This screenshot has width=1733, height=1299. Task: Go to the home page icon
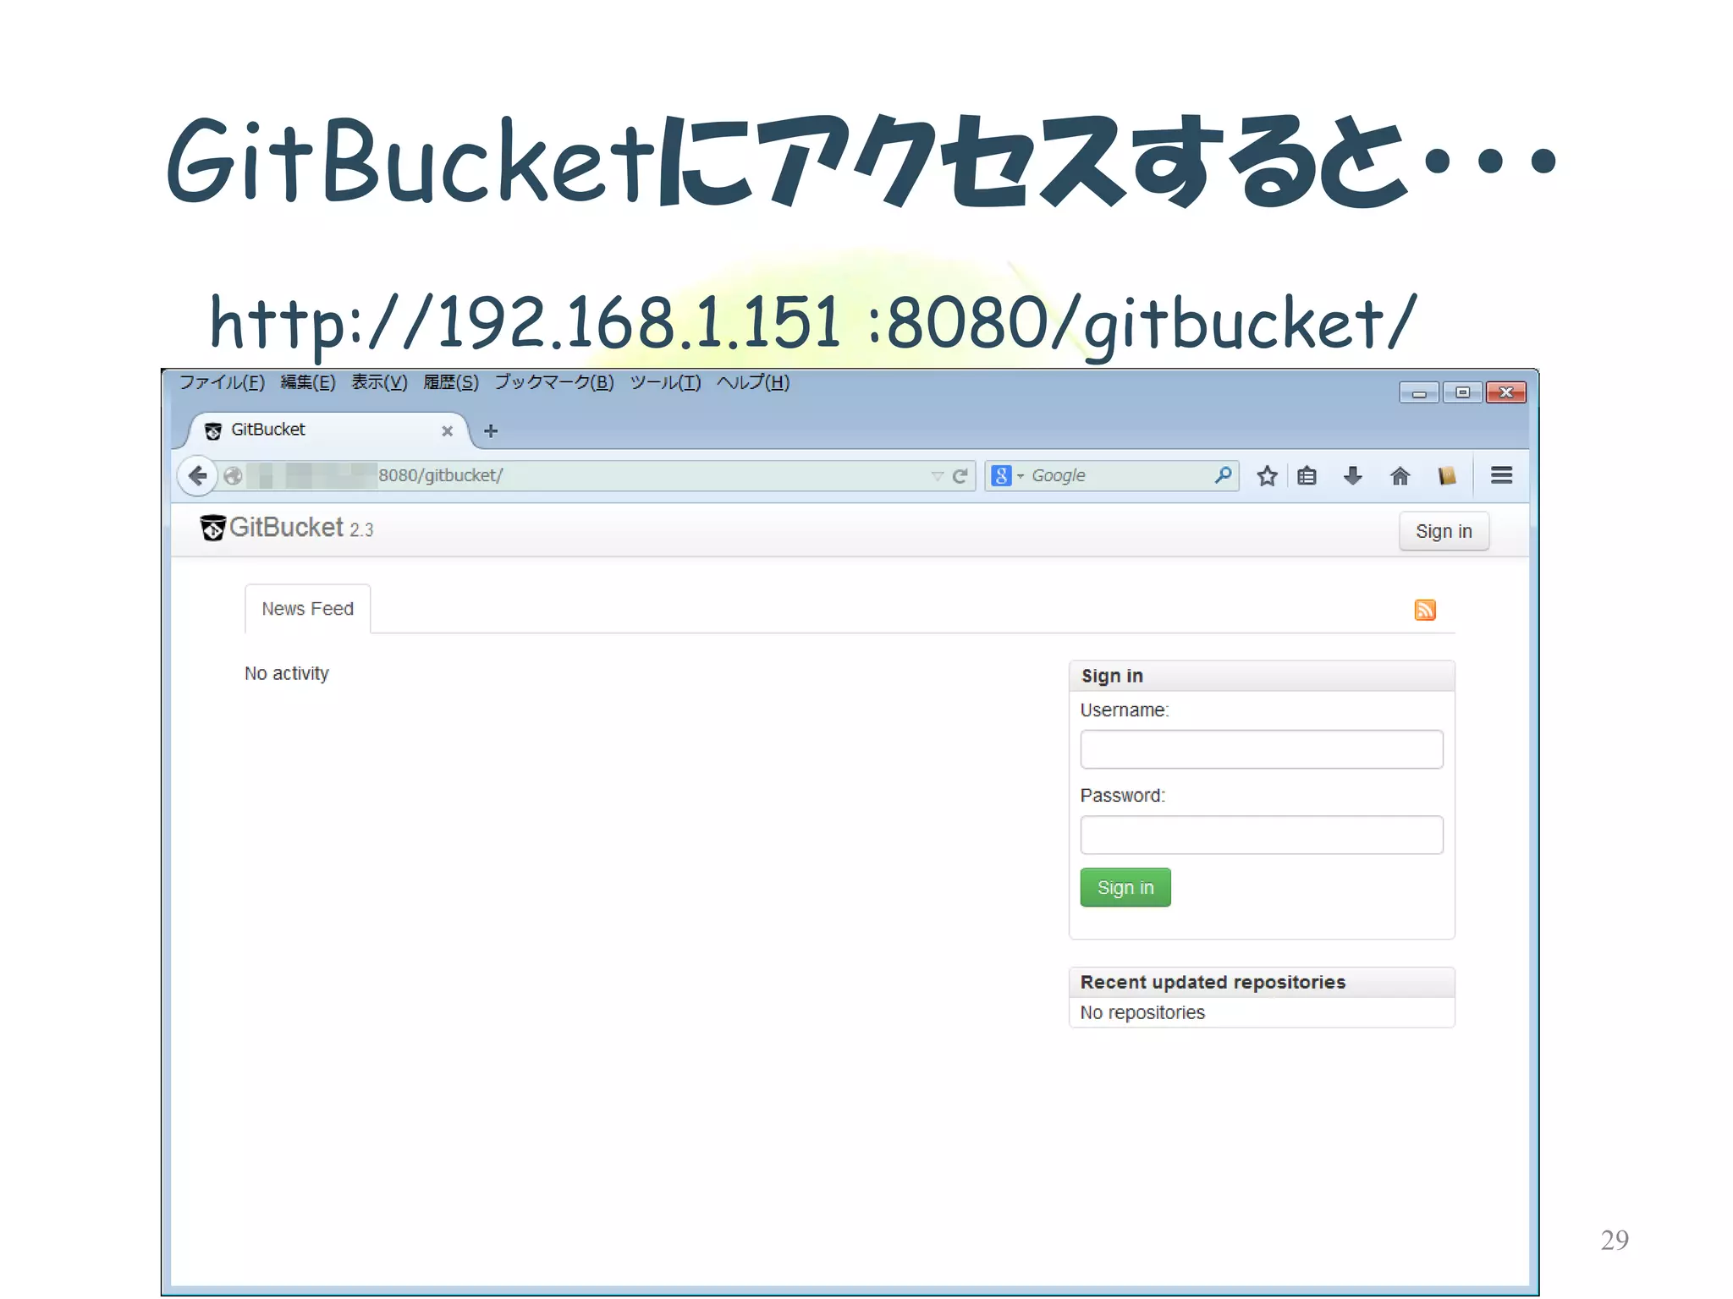(x=1400, y=476)
